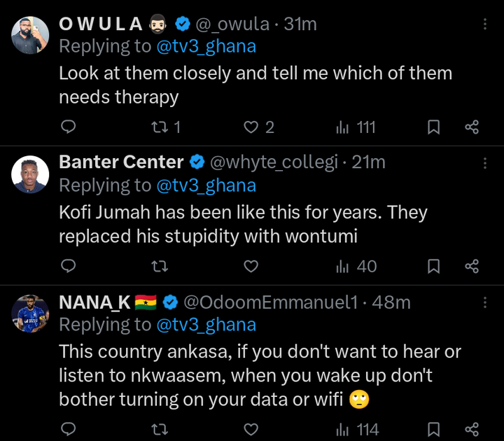Open the Banter Center display name
The image size is (504, 441).
coord(121,162)
